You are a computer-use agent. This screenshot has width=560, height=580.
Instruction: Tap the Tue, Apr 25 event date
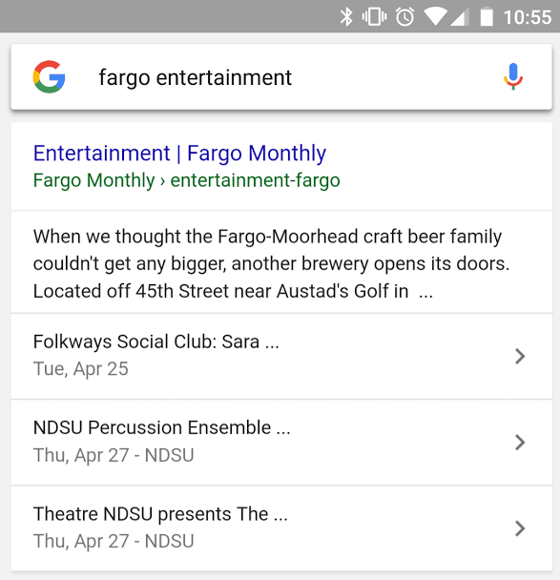pos(81,369)
